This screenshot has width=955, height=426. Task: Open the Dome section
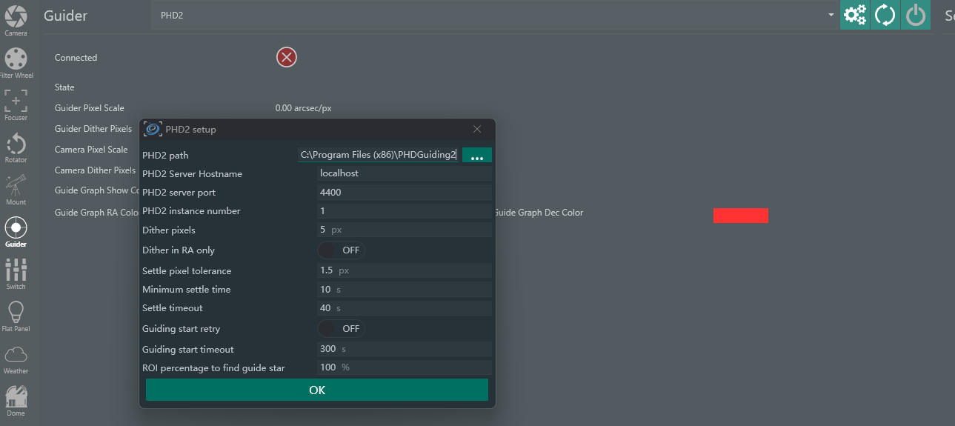(16, 399)
